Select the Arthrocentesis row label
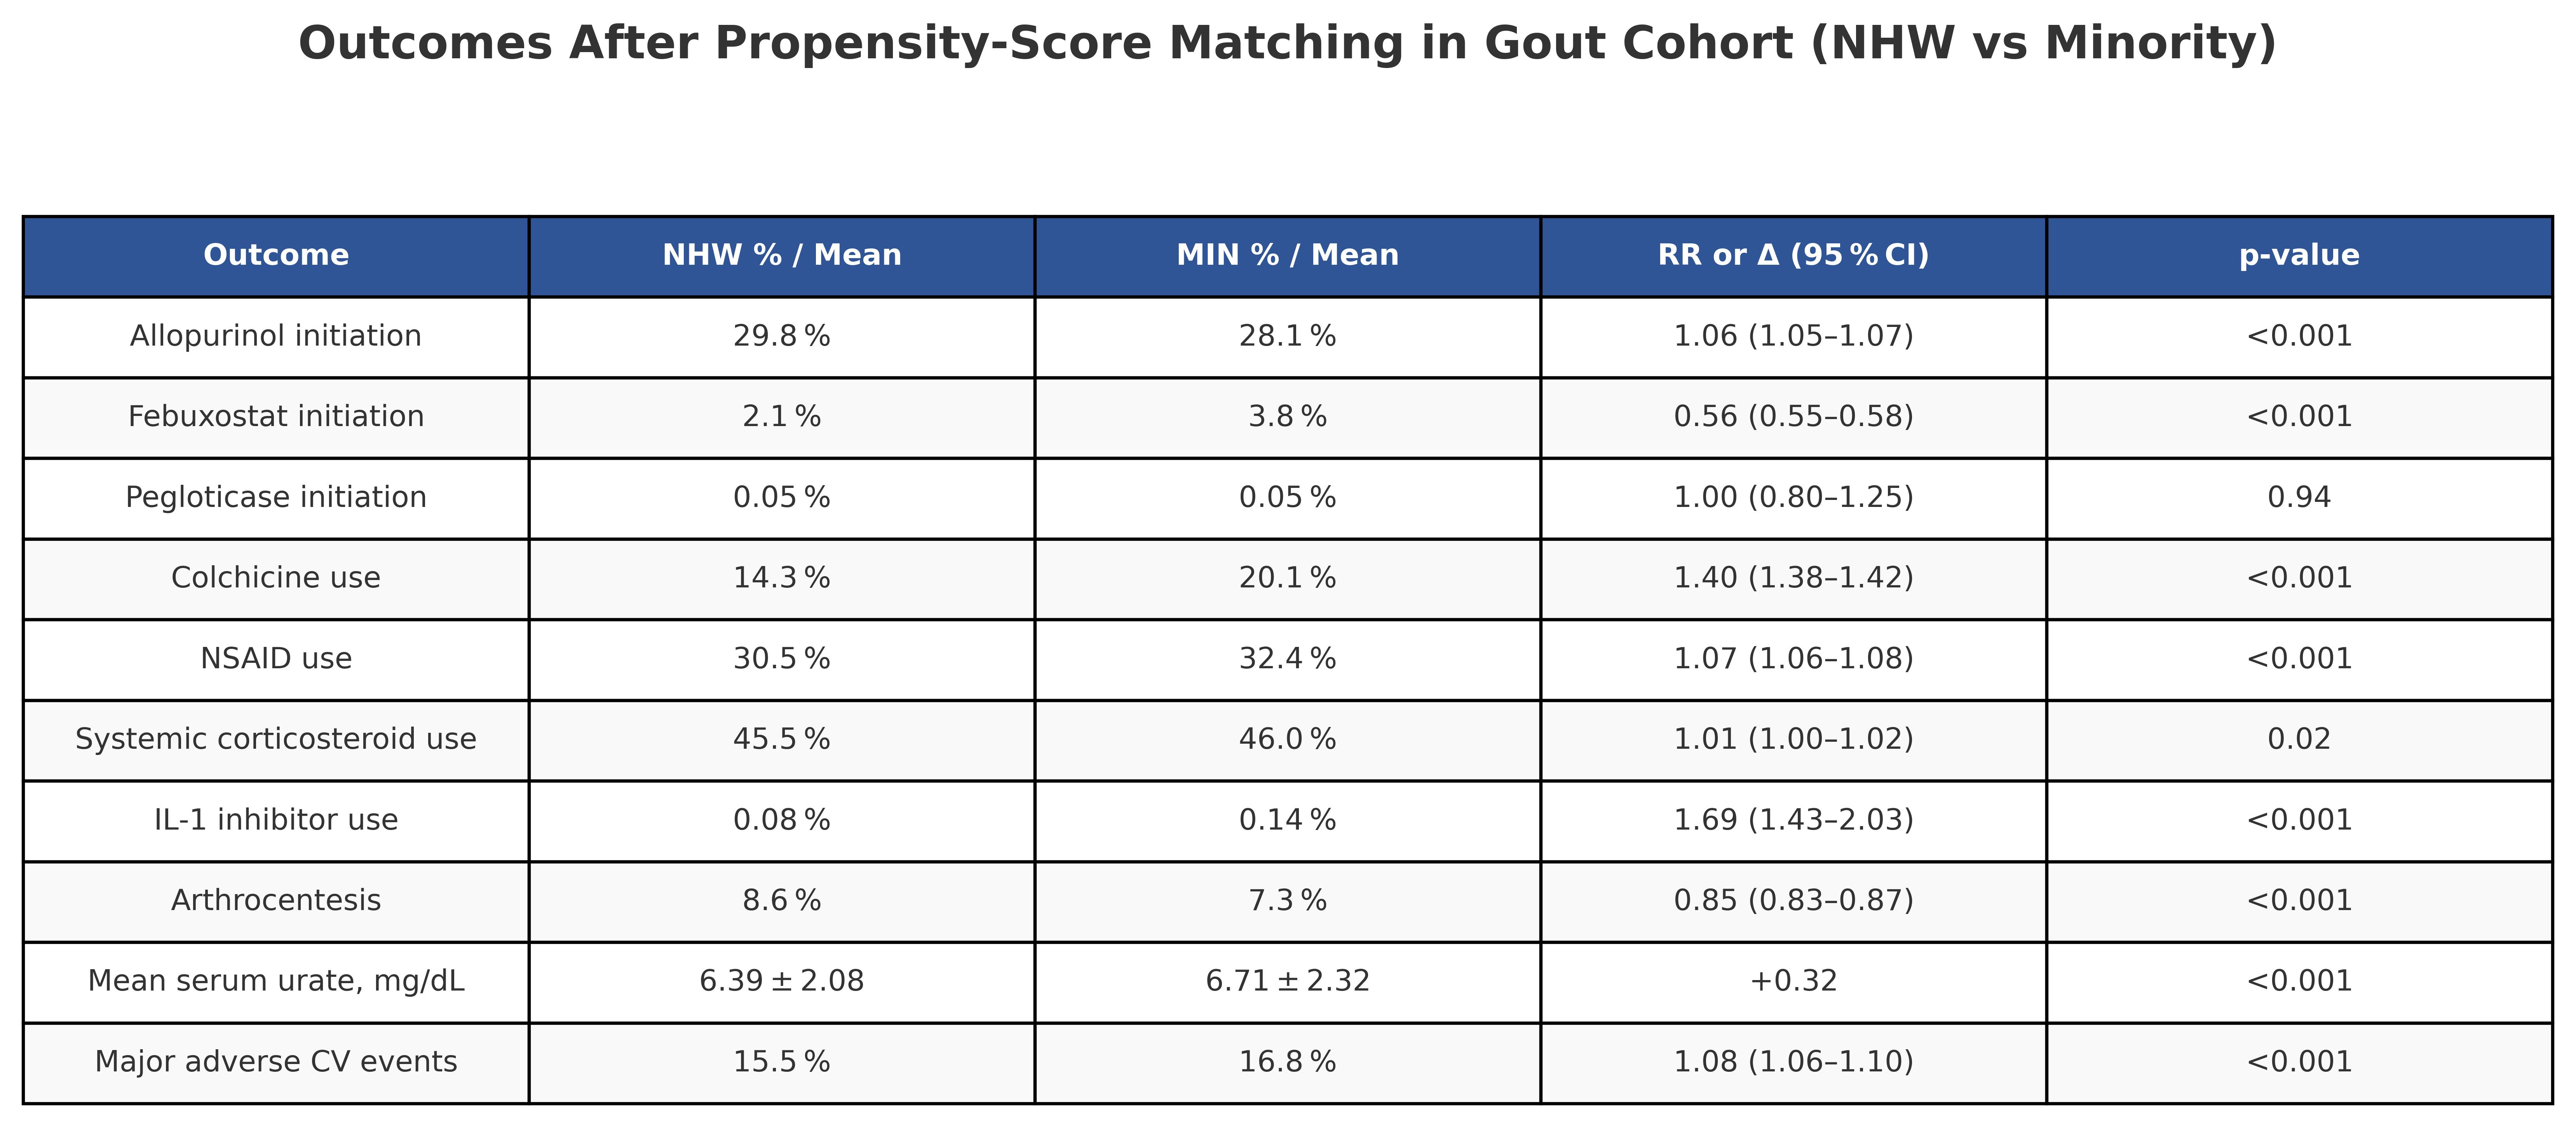The height and width of the screenshot is (1127, 2576). 276,901
